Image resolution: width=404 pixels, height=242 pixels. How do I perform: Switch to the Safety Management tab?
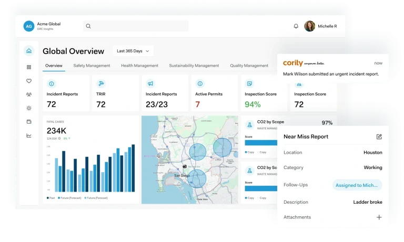tap(92, 66)
